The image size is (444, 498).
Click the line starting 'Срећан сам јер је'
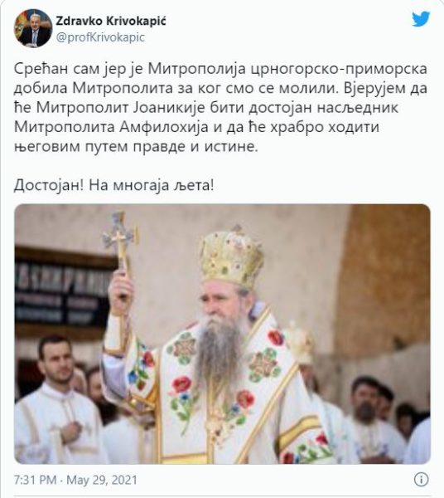pyautogui.click(x=220, y=69)
